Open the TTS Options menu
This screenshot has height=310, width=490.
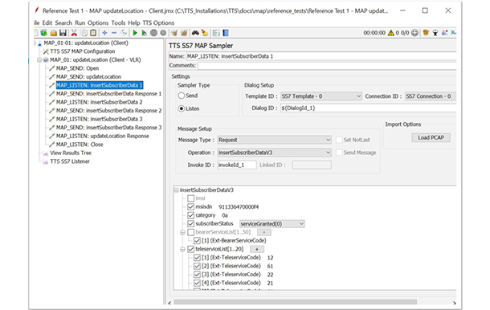[x=158, y=22]
